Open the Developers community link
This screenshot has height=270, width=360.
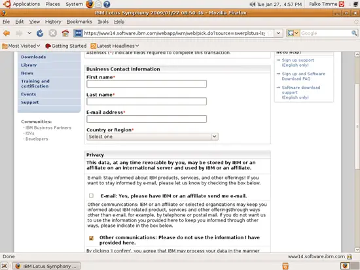[37, 139]
